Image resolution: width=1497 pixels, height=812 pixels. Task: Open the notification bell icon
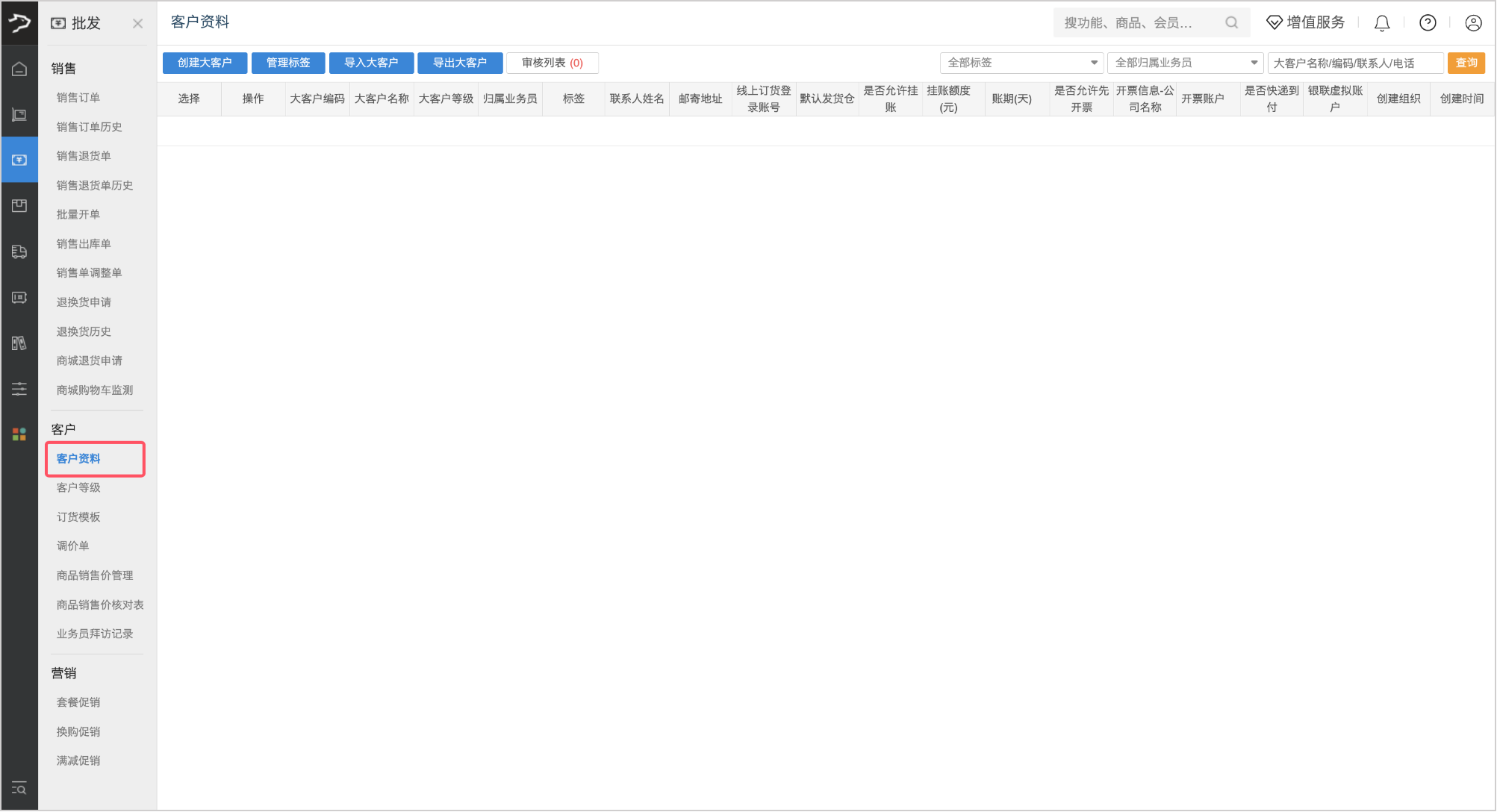[x=1382, y=23]
